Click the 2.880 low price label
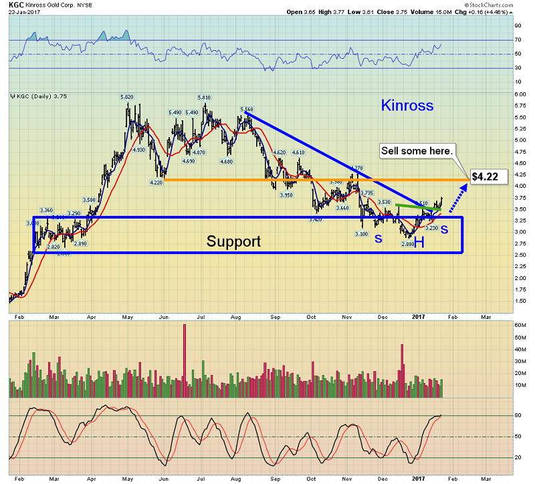This screenshot has height=484, width=535. tap(408, 244)
